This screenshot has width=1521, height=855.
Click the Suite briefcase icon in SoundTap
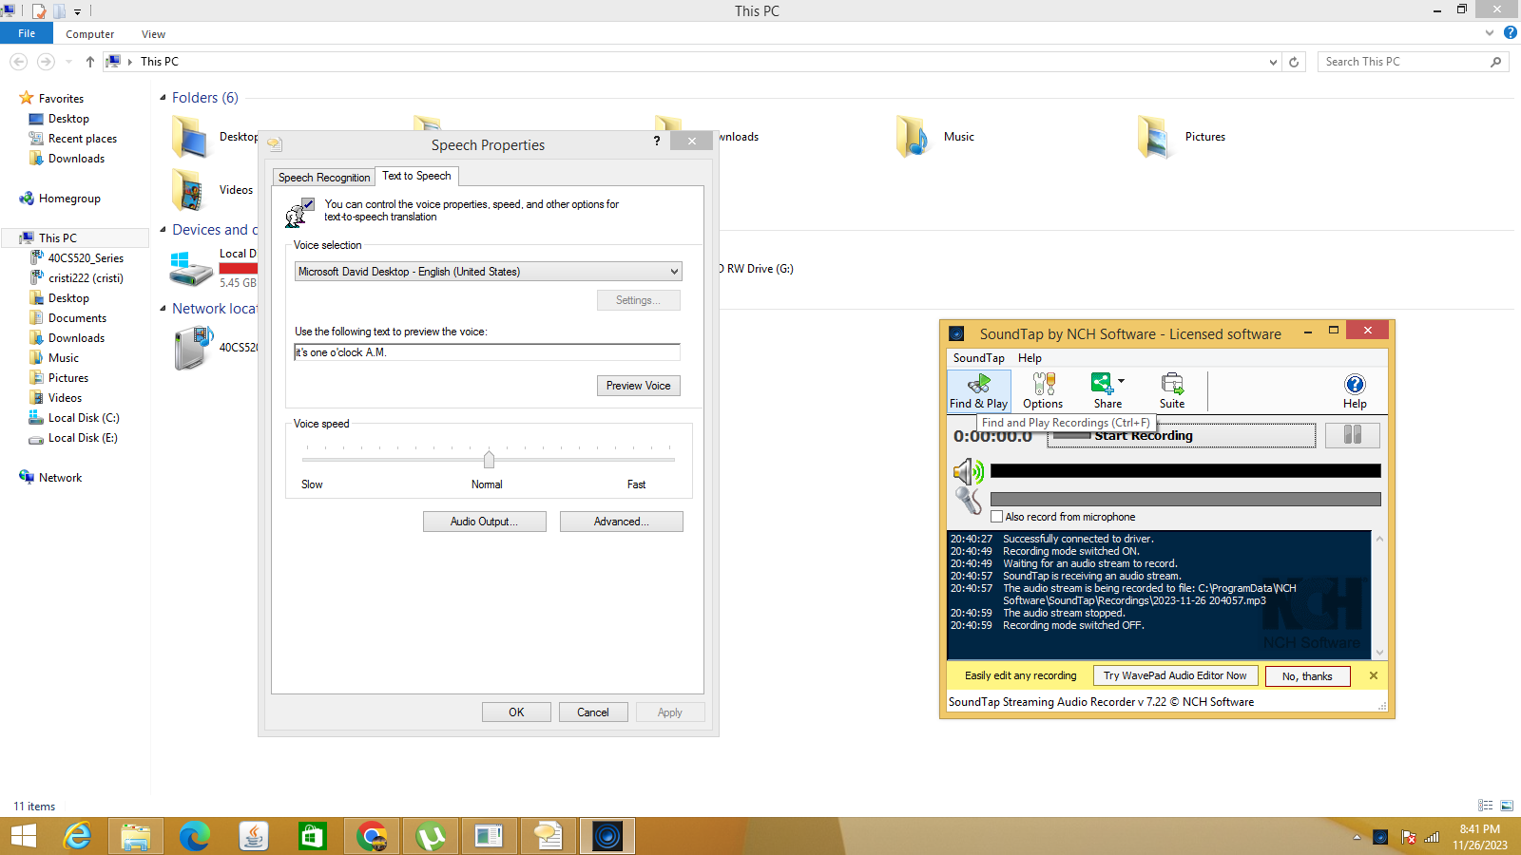pos(1171,385)
